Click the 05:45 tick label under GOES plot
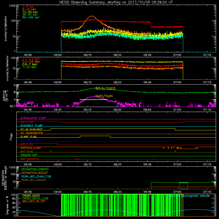219x219 pixels. (x=28, y=110)
